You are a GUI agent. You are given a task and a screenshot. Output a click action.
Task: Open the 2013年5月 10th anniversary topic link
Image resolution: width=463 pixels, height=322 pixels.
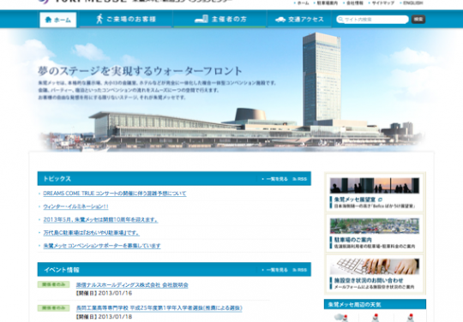[100, 220]
